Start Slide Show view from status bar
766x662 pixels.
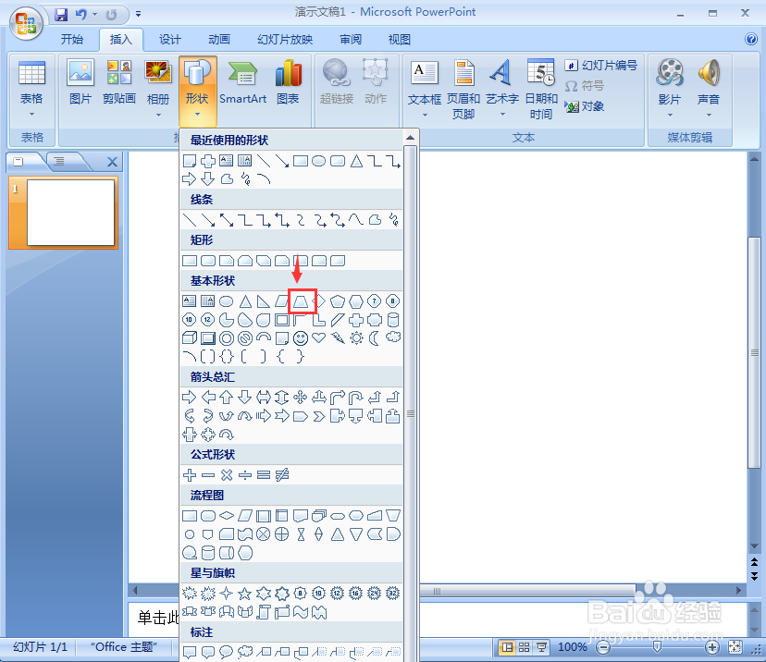click(x=541, y=647)
